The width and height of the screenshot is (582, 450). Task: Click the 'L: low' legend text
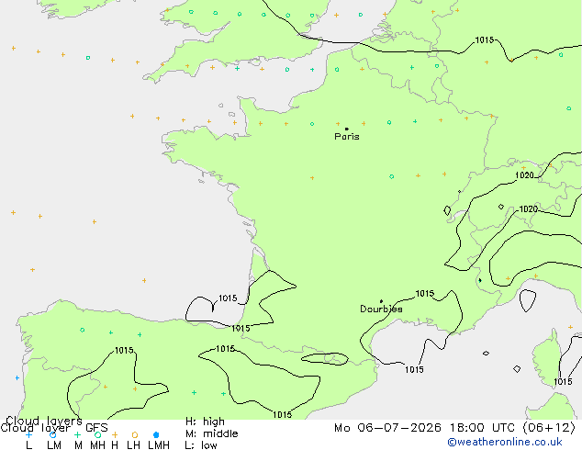click(201, 444)
